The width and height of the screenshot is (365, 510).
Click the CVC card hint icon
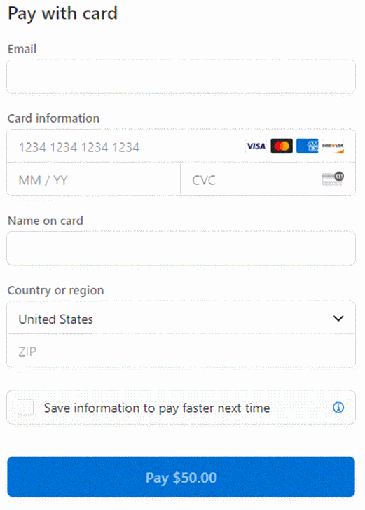(x=333, y=179)
